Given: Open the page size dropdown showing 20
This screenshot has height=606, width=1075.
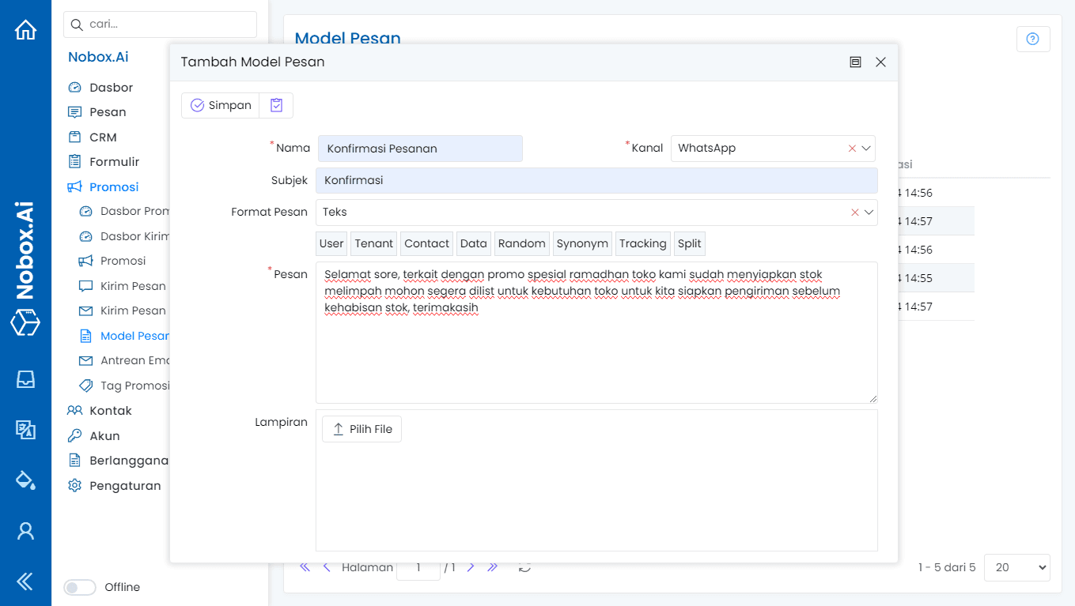Looking at the screenshot, I should tap(1016, 567).
